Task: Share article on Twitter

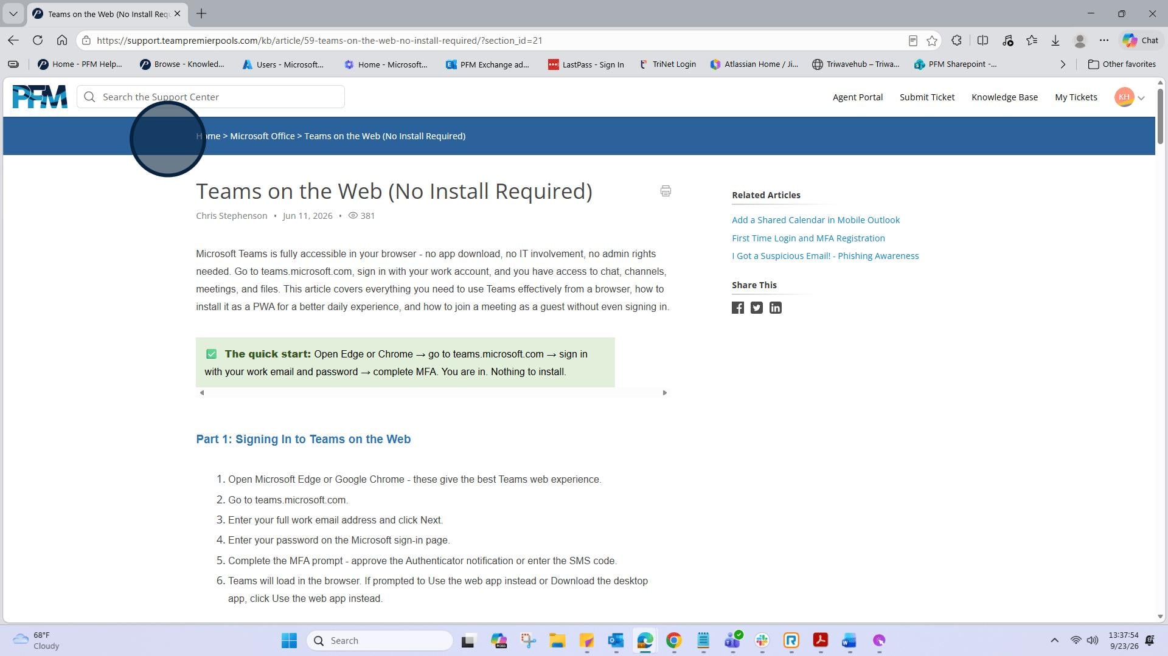Action: tap(757, 308)
